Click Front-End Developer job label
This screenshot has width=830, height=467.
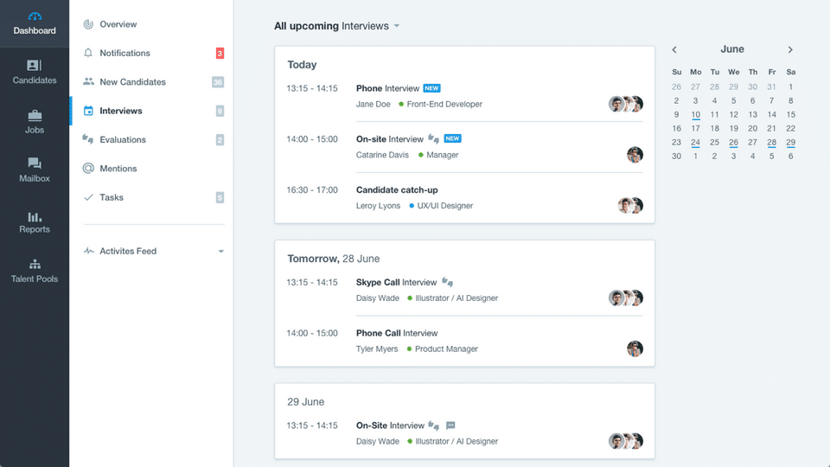click(x=444, y=105)
